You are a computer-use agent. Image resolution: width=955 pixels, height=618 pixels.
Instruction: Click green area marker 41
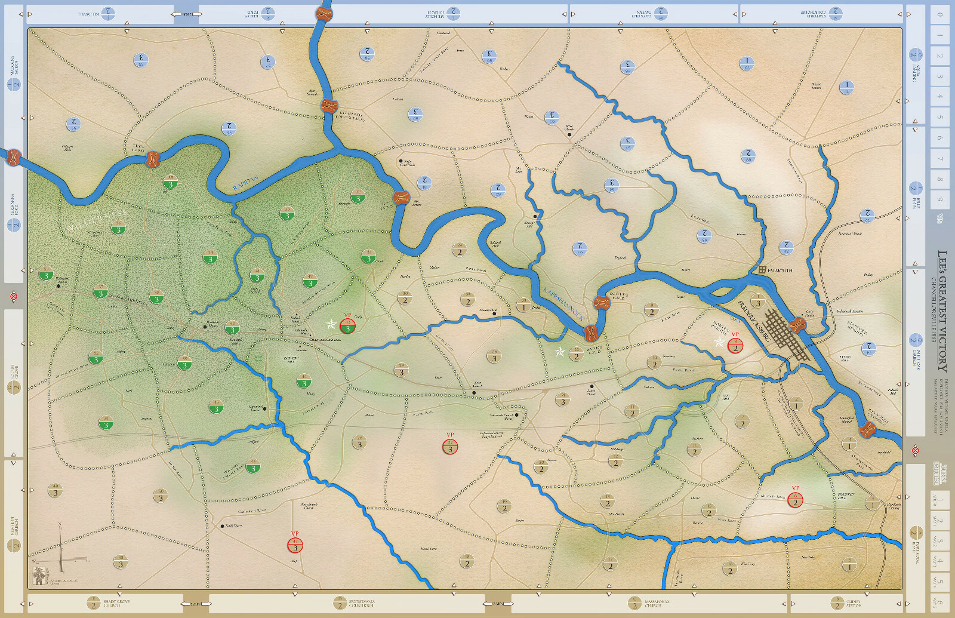point(257,275)
